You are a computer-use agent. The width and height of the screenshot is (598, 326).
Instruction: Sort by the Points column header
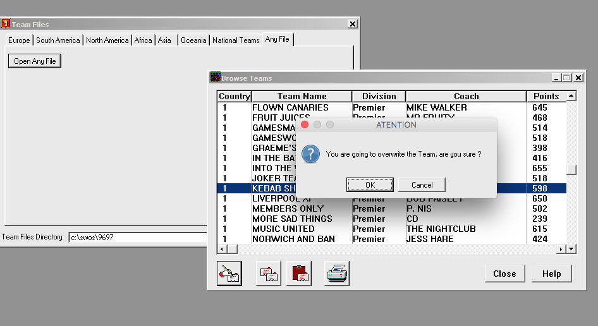546,96
